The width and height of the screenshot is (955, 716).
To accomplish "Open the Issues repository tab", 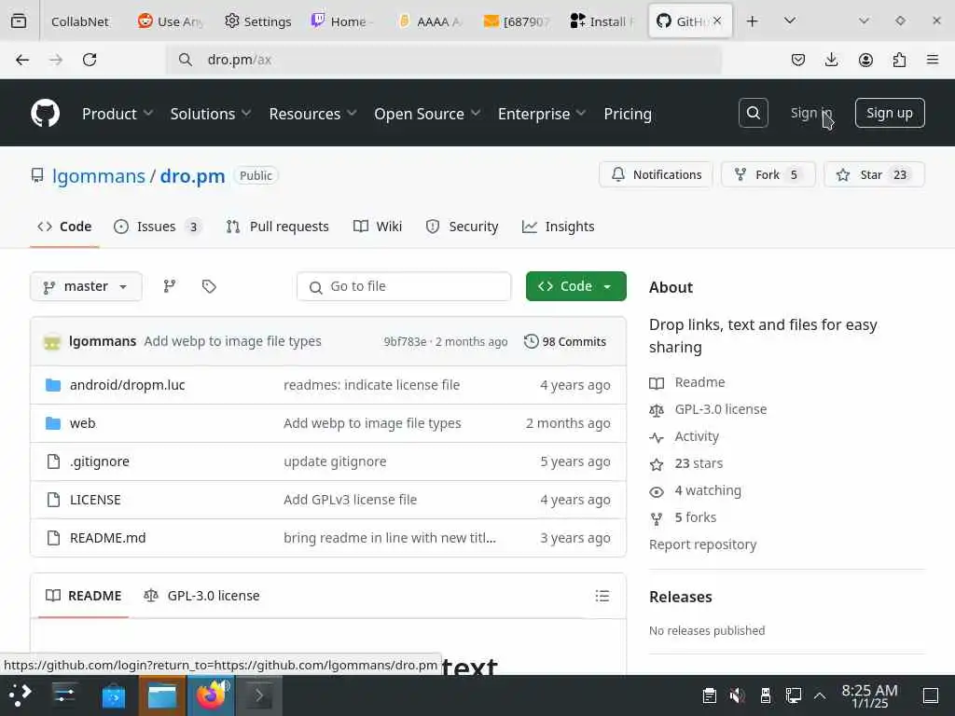I will coord(158,227).
